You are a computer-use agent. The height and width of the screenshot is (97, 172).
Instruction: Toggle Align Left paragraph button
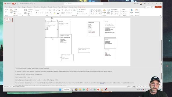click(63, 13)
